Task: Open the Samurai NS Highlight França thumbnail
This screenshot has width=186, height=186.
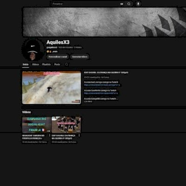Action: (x=37, y=125)
